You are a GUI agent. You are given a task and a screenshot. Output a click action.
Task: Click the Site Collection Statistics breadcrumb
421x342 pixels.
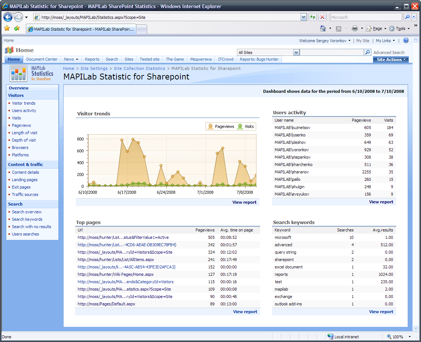139,68
